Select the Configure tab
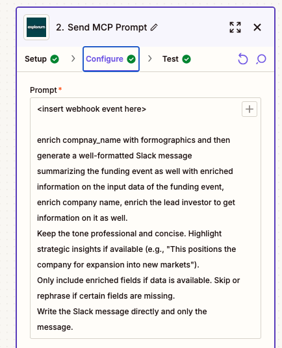Screen dimensions: 282x348 tap(111, 59)
